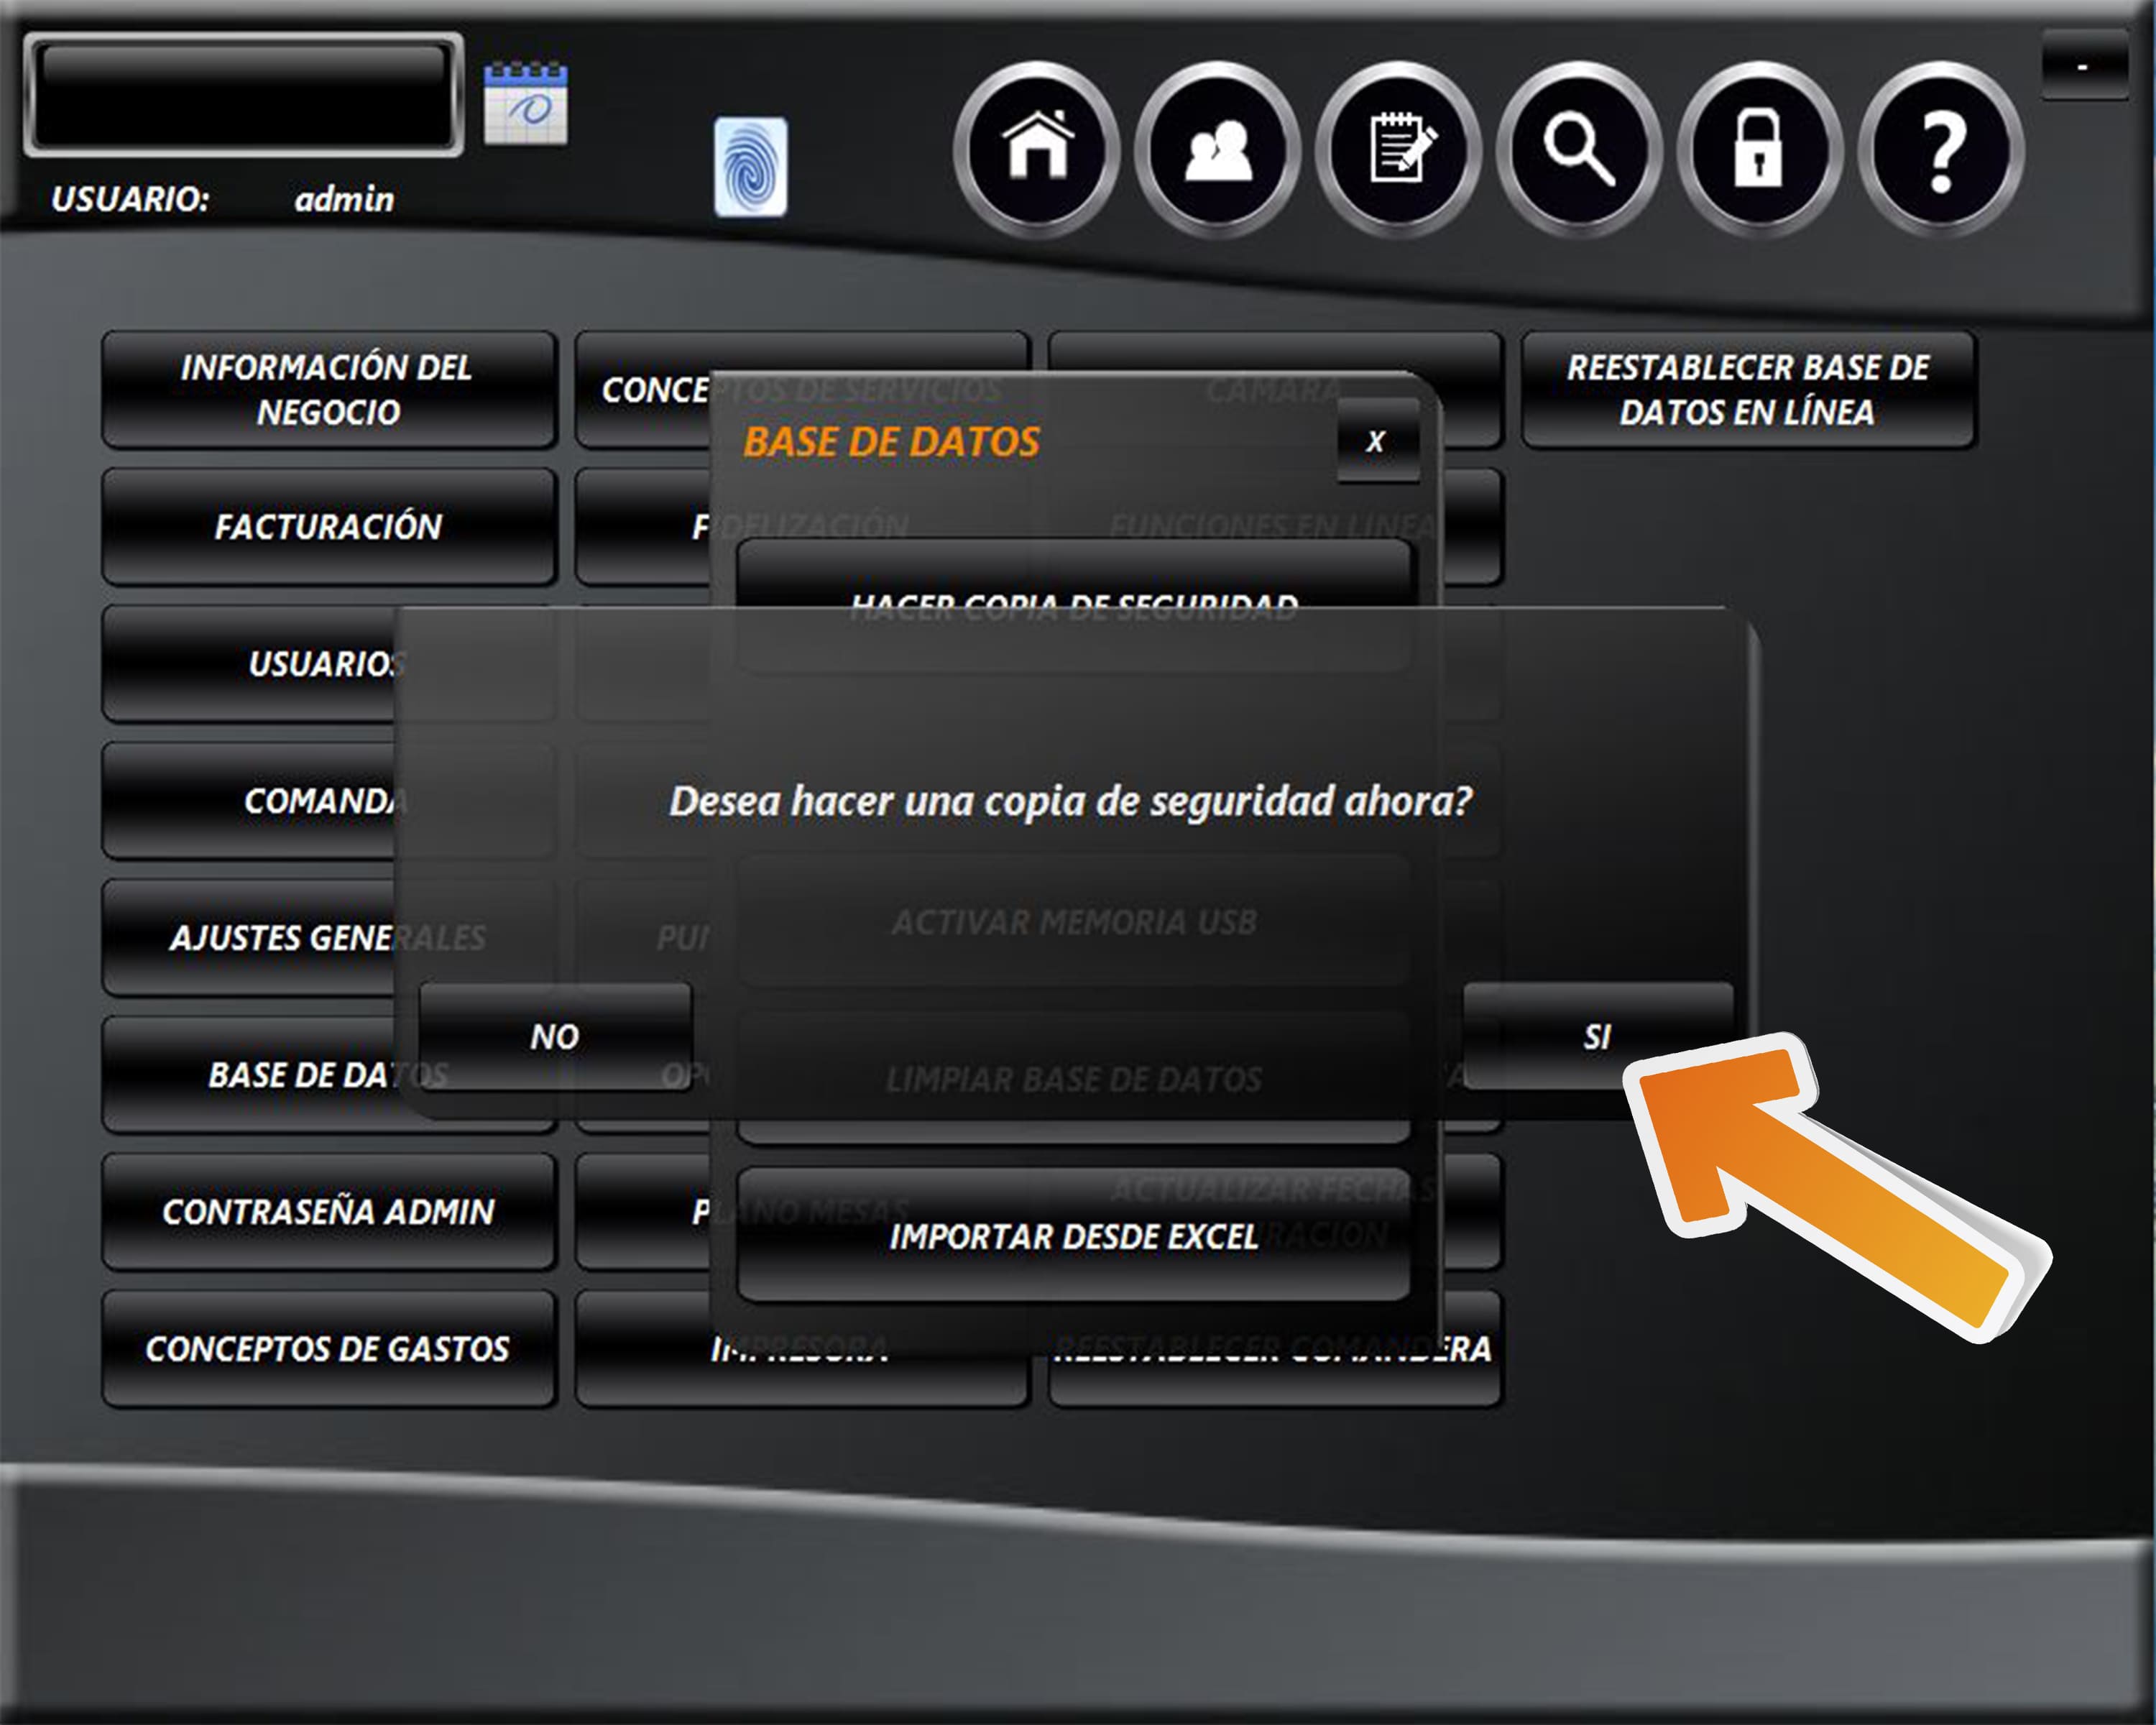This screenshot has height=1725, width=2156.
Task: Confirm the backup by pressing SI
Action: point(1597,1036)
